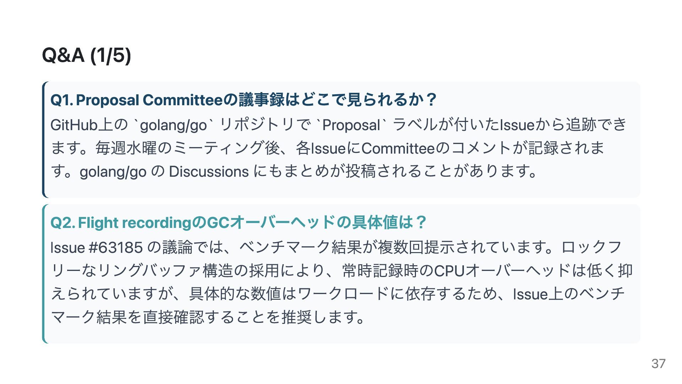Click the teal bar beside Q2

[43, 274]
